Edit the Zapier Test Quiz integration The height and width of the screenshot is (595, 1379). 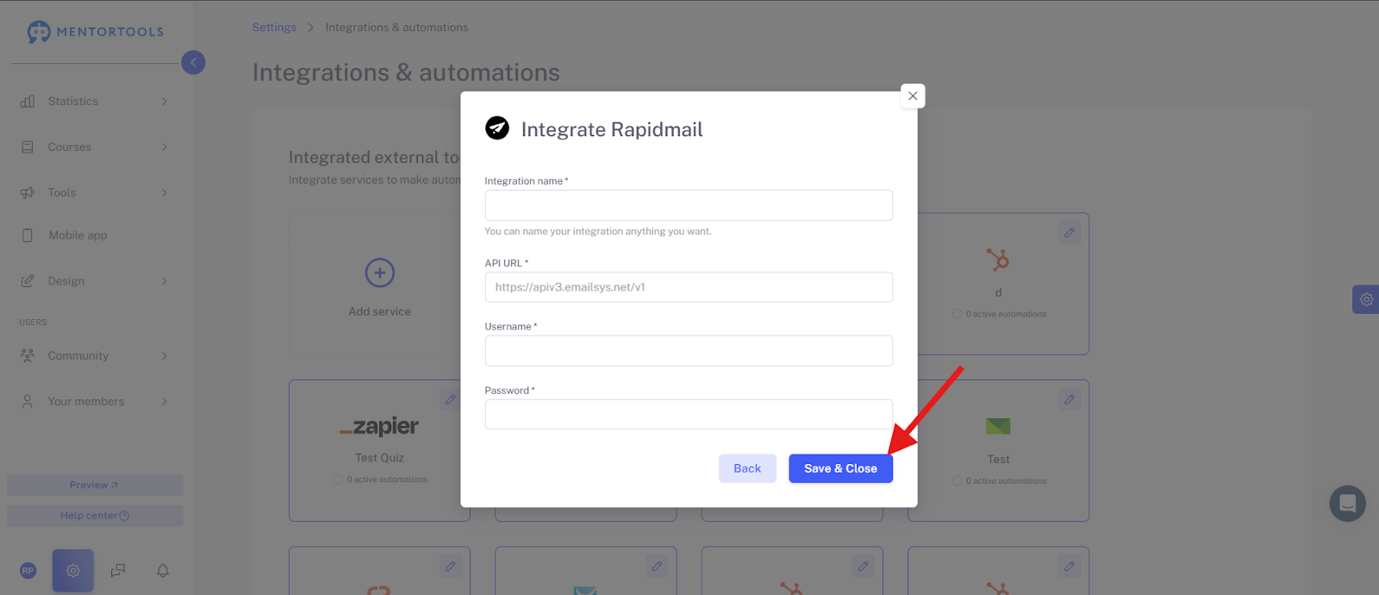tap(450, 399)
